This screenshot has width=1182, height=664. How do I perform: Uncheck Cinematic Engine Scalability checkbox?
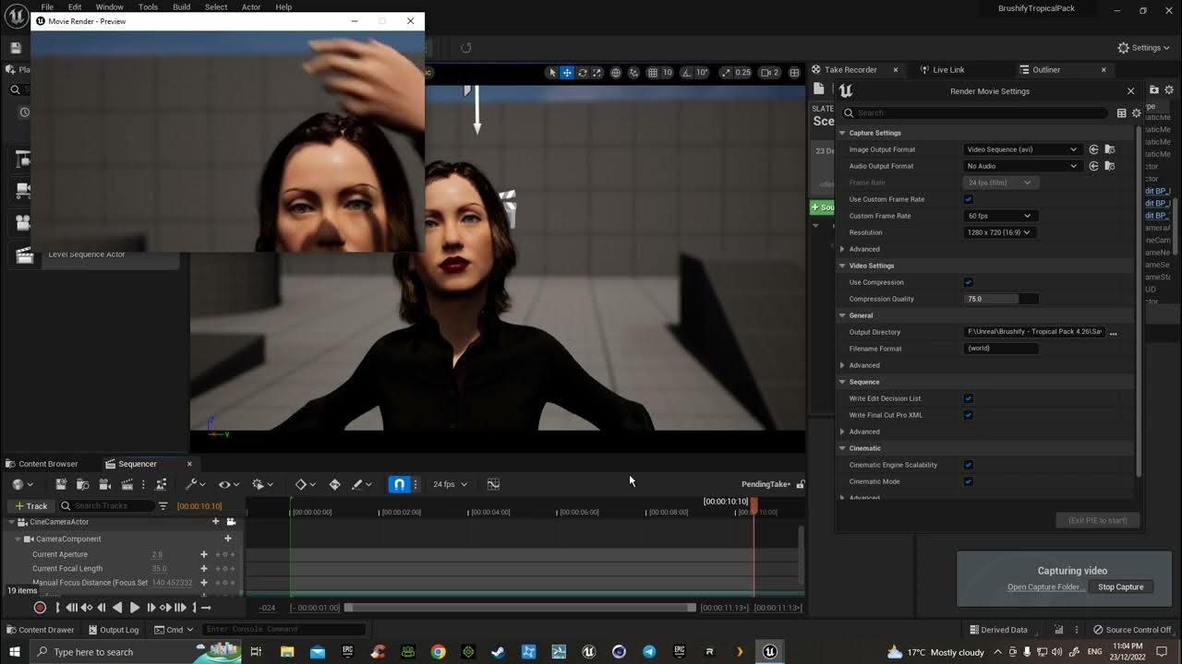(x=968, y=465)
